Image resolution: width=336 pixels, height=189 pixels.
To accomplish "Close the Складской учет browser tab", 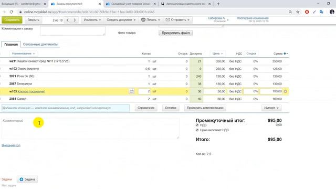I will point(155,4).
